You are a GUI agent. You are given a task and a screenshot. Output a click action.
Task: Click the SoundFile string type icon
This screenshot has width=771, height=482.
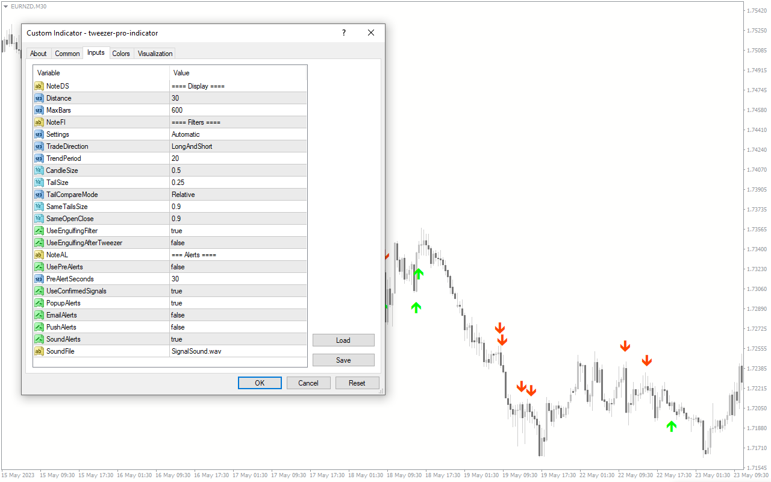(x=39, y=351)
